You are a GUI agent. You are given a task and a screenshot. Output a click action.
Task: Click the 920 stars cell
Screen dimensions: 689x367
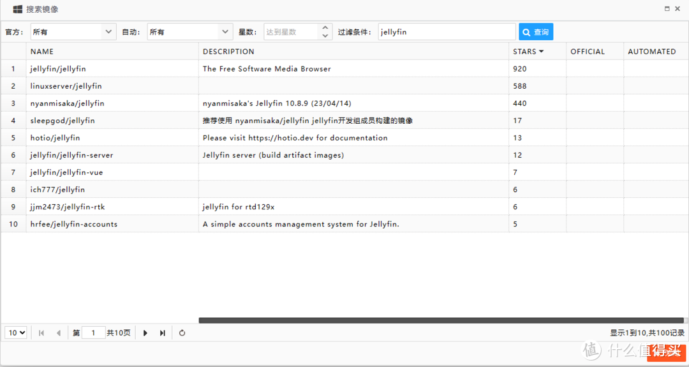(537, 68)
